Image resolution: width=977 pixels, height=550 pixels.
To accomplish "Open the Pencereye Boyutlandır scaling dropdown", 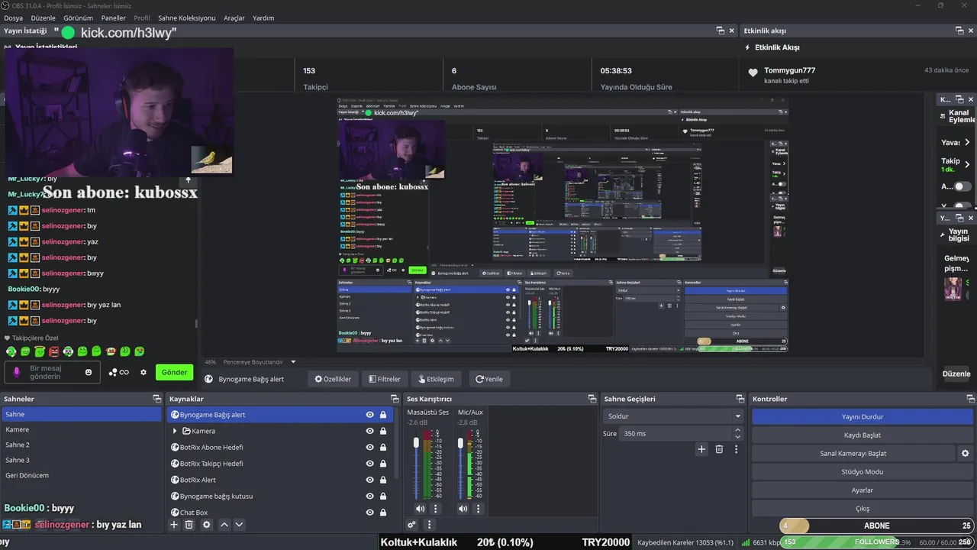I will pos(293,362).
